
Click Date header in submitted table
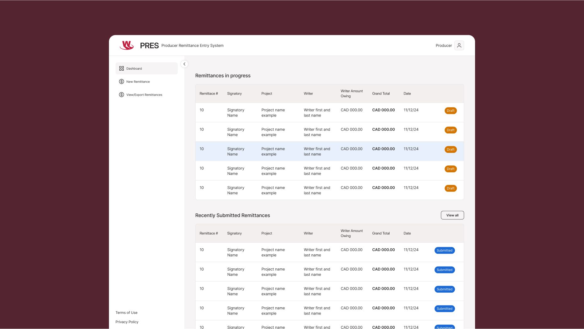click(407, 233)
